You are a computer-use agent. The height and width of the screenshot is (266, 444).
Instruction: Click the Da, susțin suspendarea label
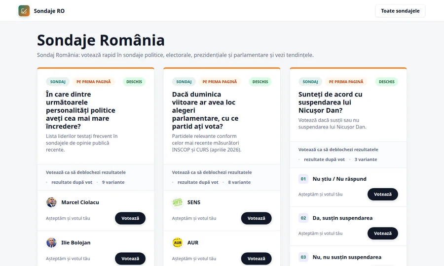[343, 218]
